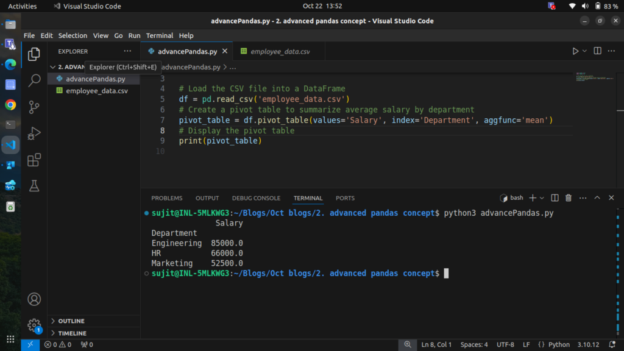Open the Extensions view
Screen dimensions: 624x351
point(35,160)
